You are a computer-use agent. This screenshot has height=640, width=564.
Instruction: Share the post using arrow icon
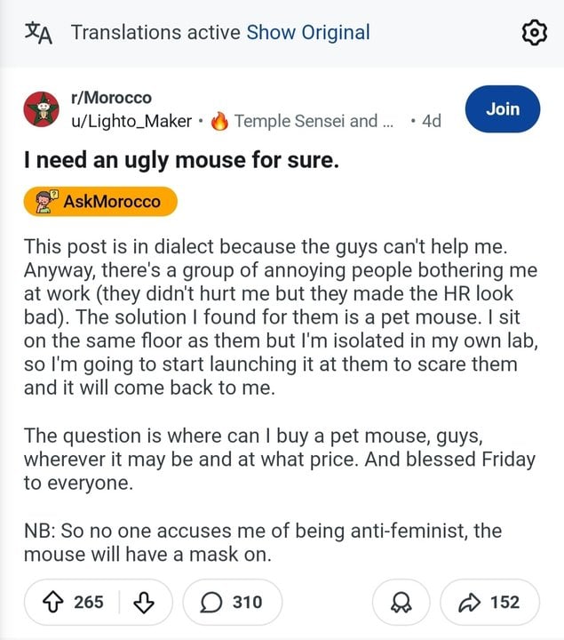489,602
